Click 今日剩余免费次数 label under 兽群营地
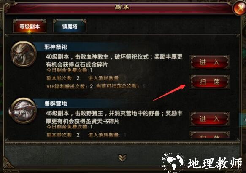 (x=67, y=127)
